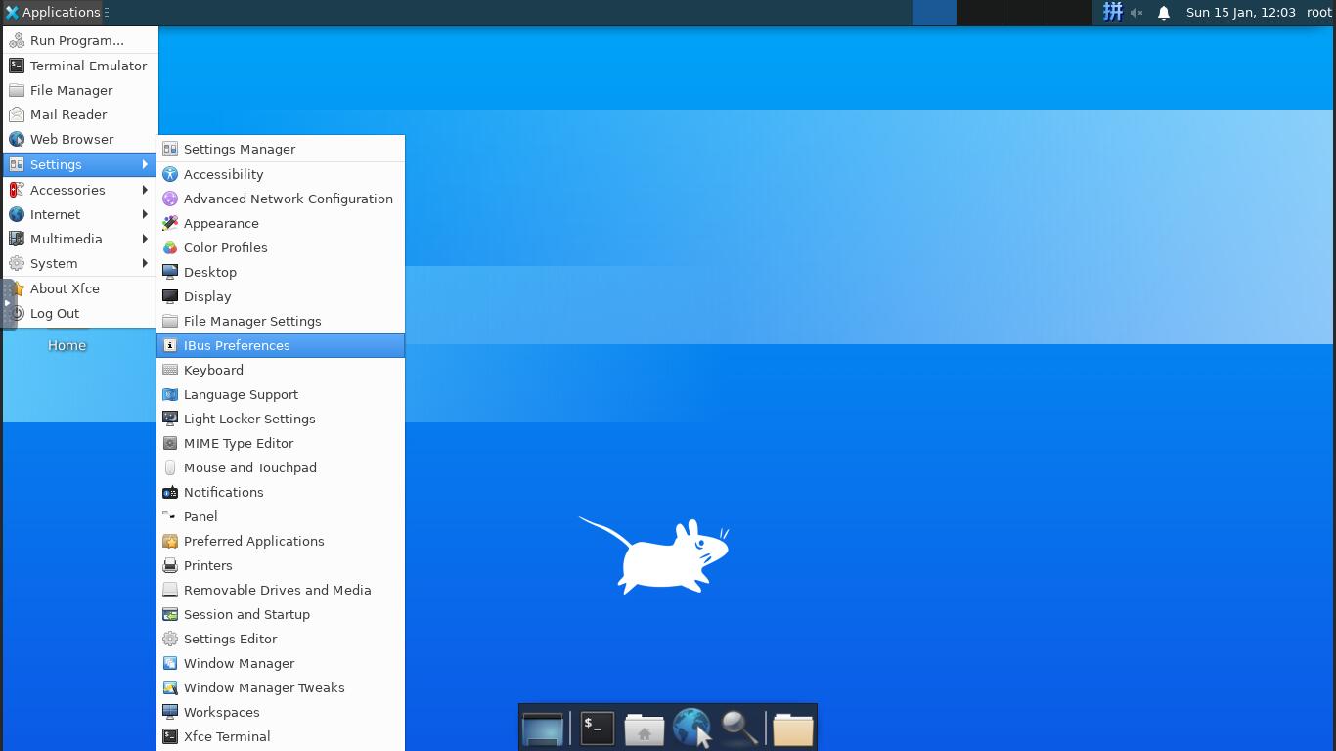
Task: Switch to first highlighted workspace in pager
Action: tap(934, 13)
